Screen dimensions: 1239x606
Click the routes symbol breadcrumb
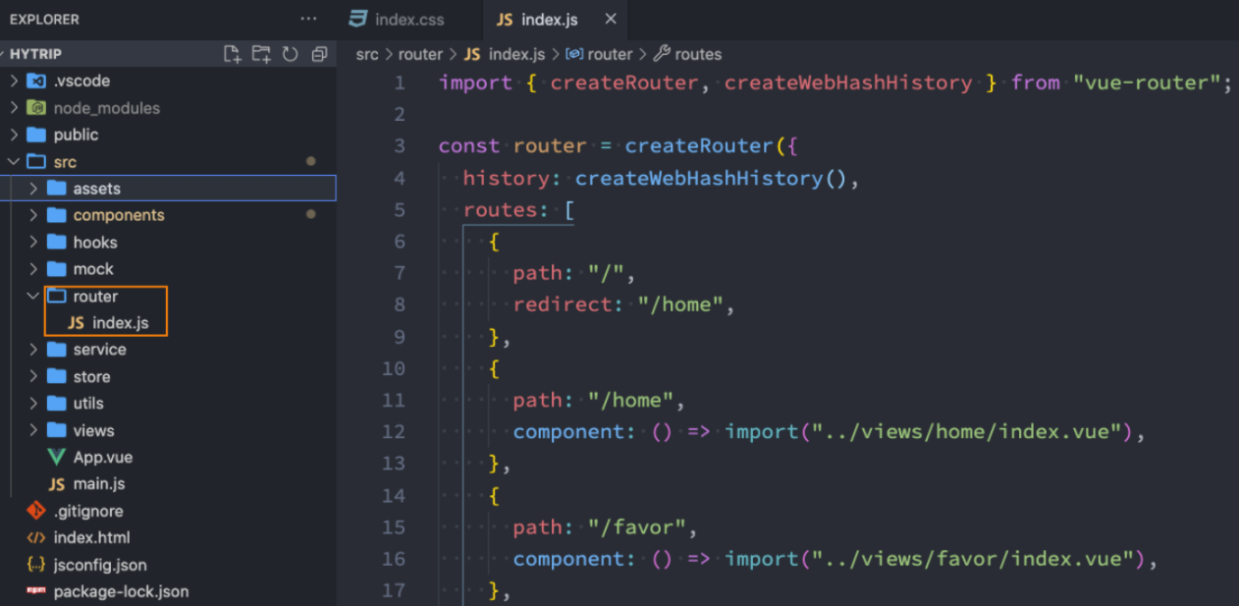click(x=698, y=54)
